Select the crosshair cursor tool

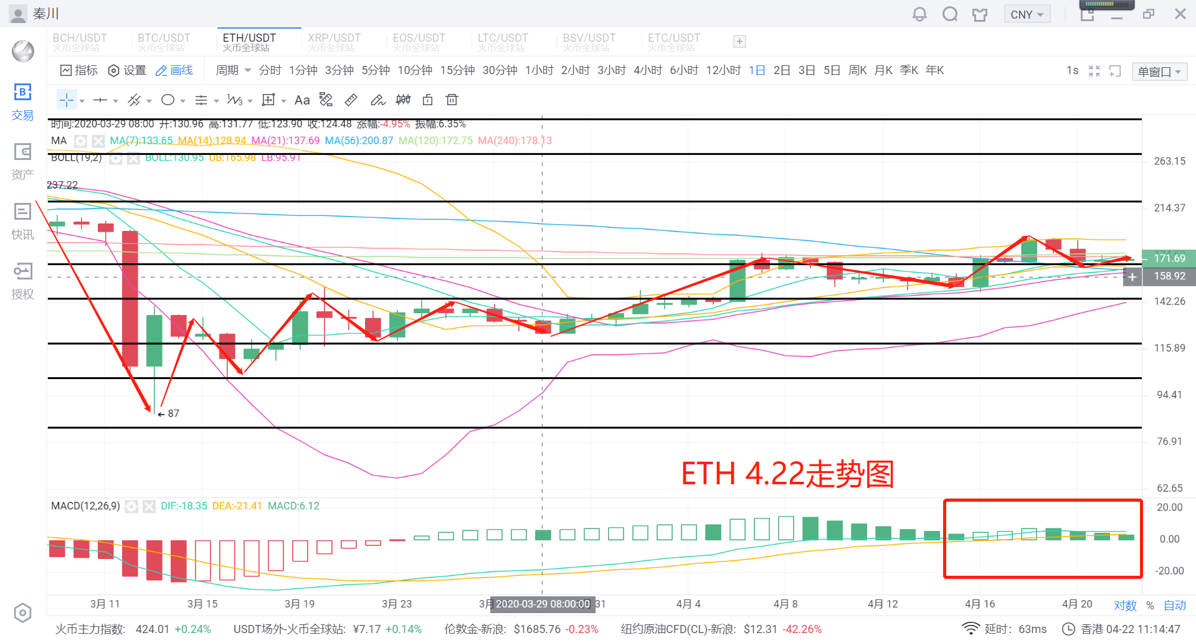click(x=67, y=100)
